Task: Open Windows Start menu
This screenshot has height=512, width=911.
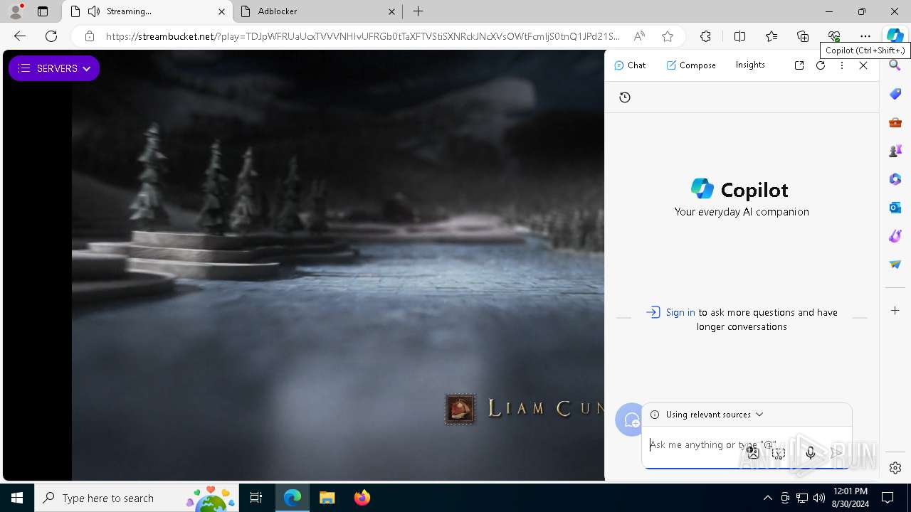Action: tap(17, 498)
